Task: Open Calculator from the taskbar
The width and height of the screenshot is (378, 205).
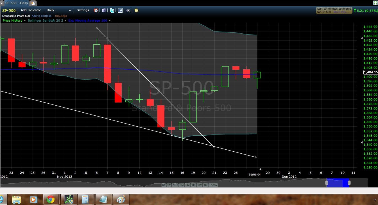Action: pyautogui.click(x=85, y=200)
